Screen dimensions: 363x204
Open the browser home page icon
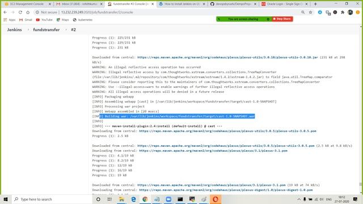click(x=28, y=12)
